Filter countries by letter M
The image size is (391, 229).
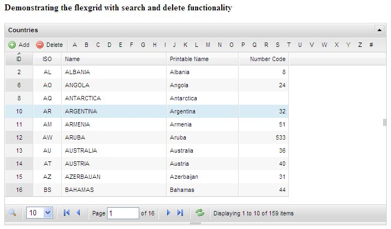click(x=208, y=45)
